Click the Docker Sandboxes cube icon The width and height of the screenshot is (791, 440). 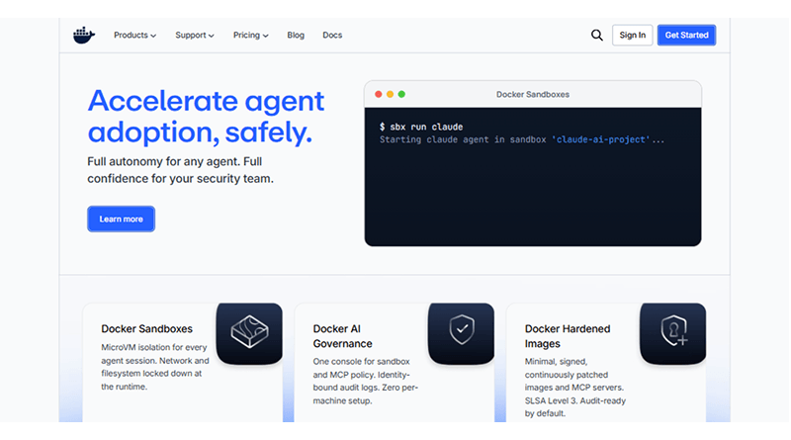click(249, 333)
